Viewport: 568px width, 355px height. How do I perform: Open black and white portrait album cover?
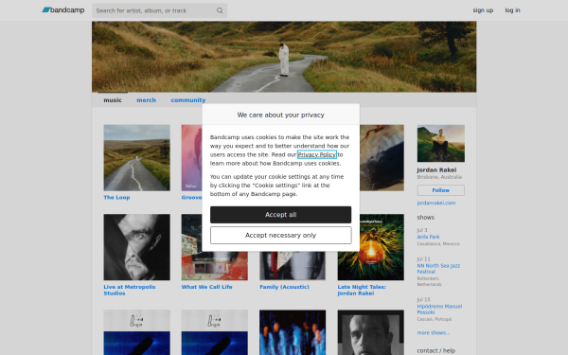[370, 332]
